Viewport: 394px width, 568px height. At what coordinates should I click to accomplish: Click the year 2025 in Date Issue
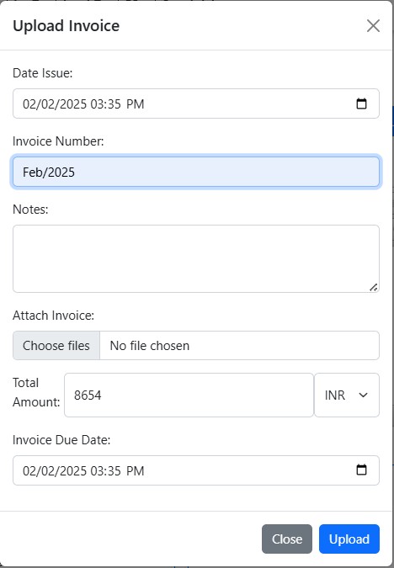[73, 104]
